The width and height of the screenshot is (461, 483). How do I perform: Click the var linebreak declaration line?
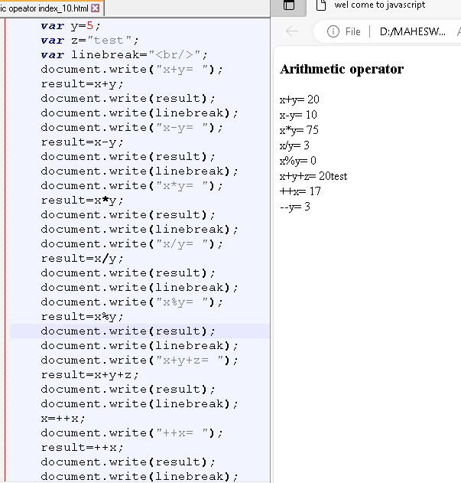(124, 54)
